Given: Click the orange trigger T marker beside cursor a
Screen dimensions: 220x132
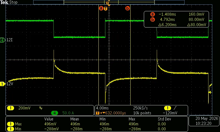Looking at the screenshot, I should [106, 9].
